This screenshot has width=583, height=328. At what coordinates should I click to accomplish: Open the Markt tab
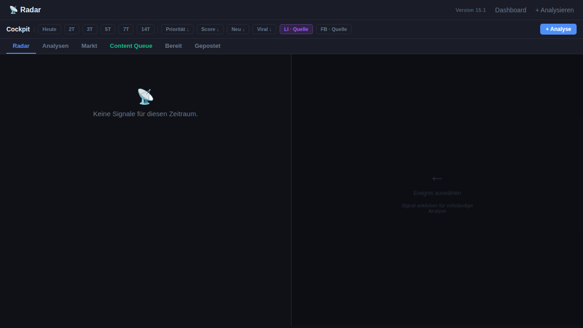pyautogui.click(x=89, y=46)
